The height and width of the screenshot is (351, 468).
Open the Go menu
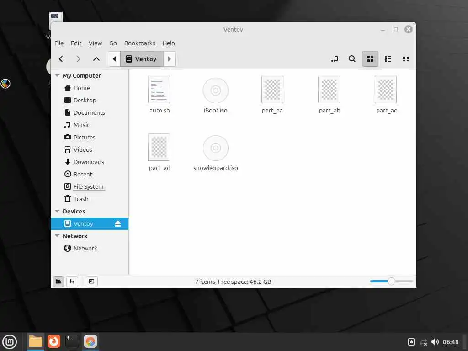(113, 43)
